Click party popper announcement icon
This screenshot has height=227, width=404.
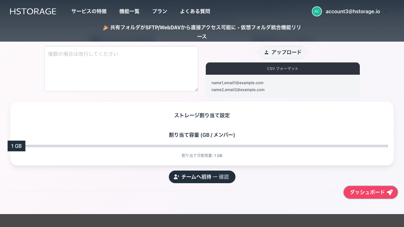click(106, 28)
